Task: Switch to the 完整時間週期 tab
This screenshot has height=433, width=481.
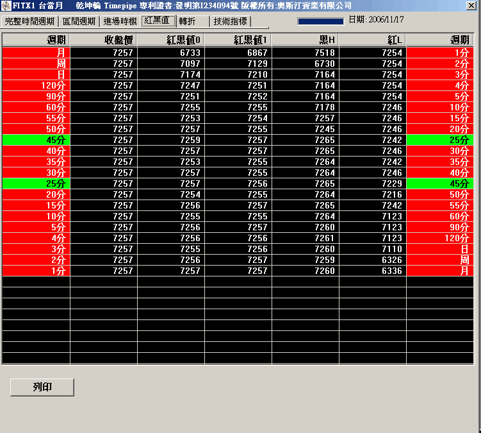Action: coord(29,21)
